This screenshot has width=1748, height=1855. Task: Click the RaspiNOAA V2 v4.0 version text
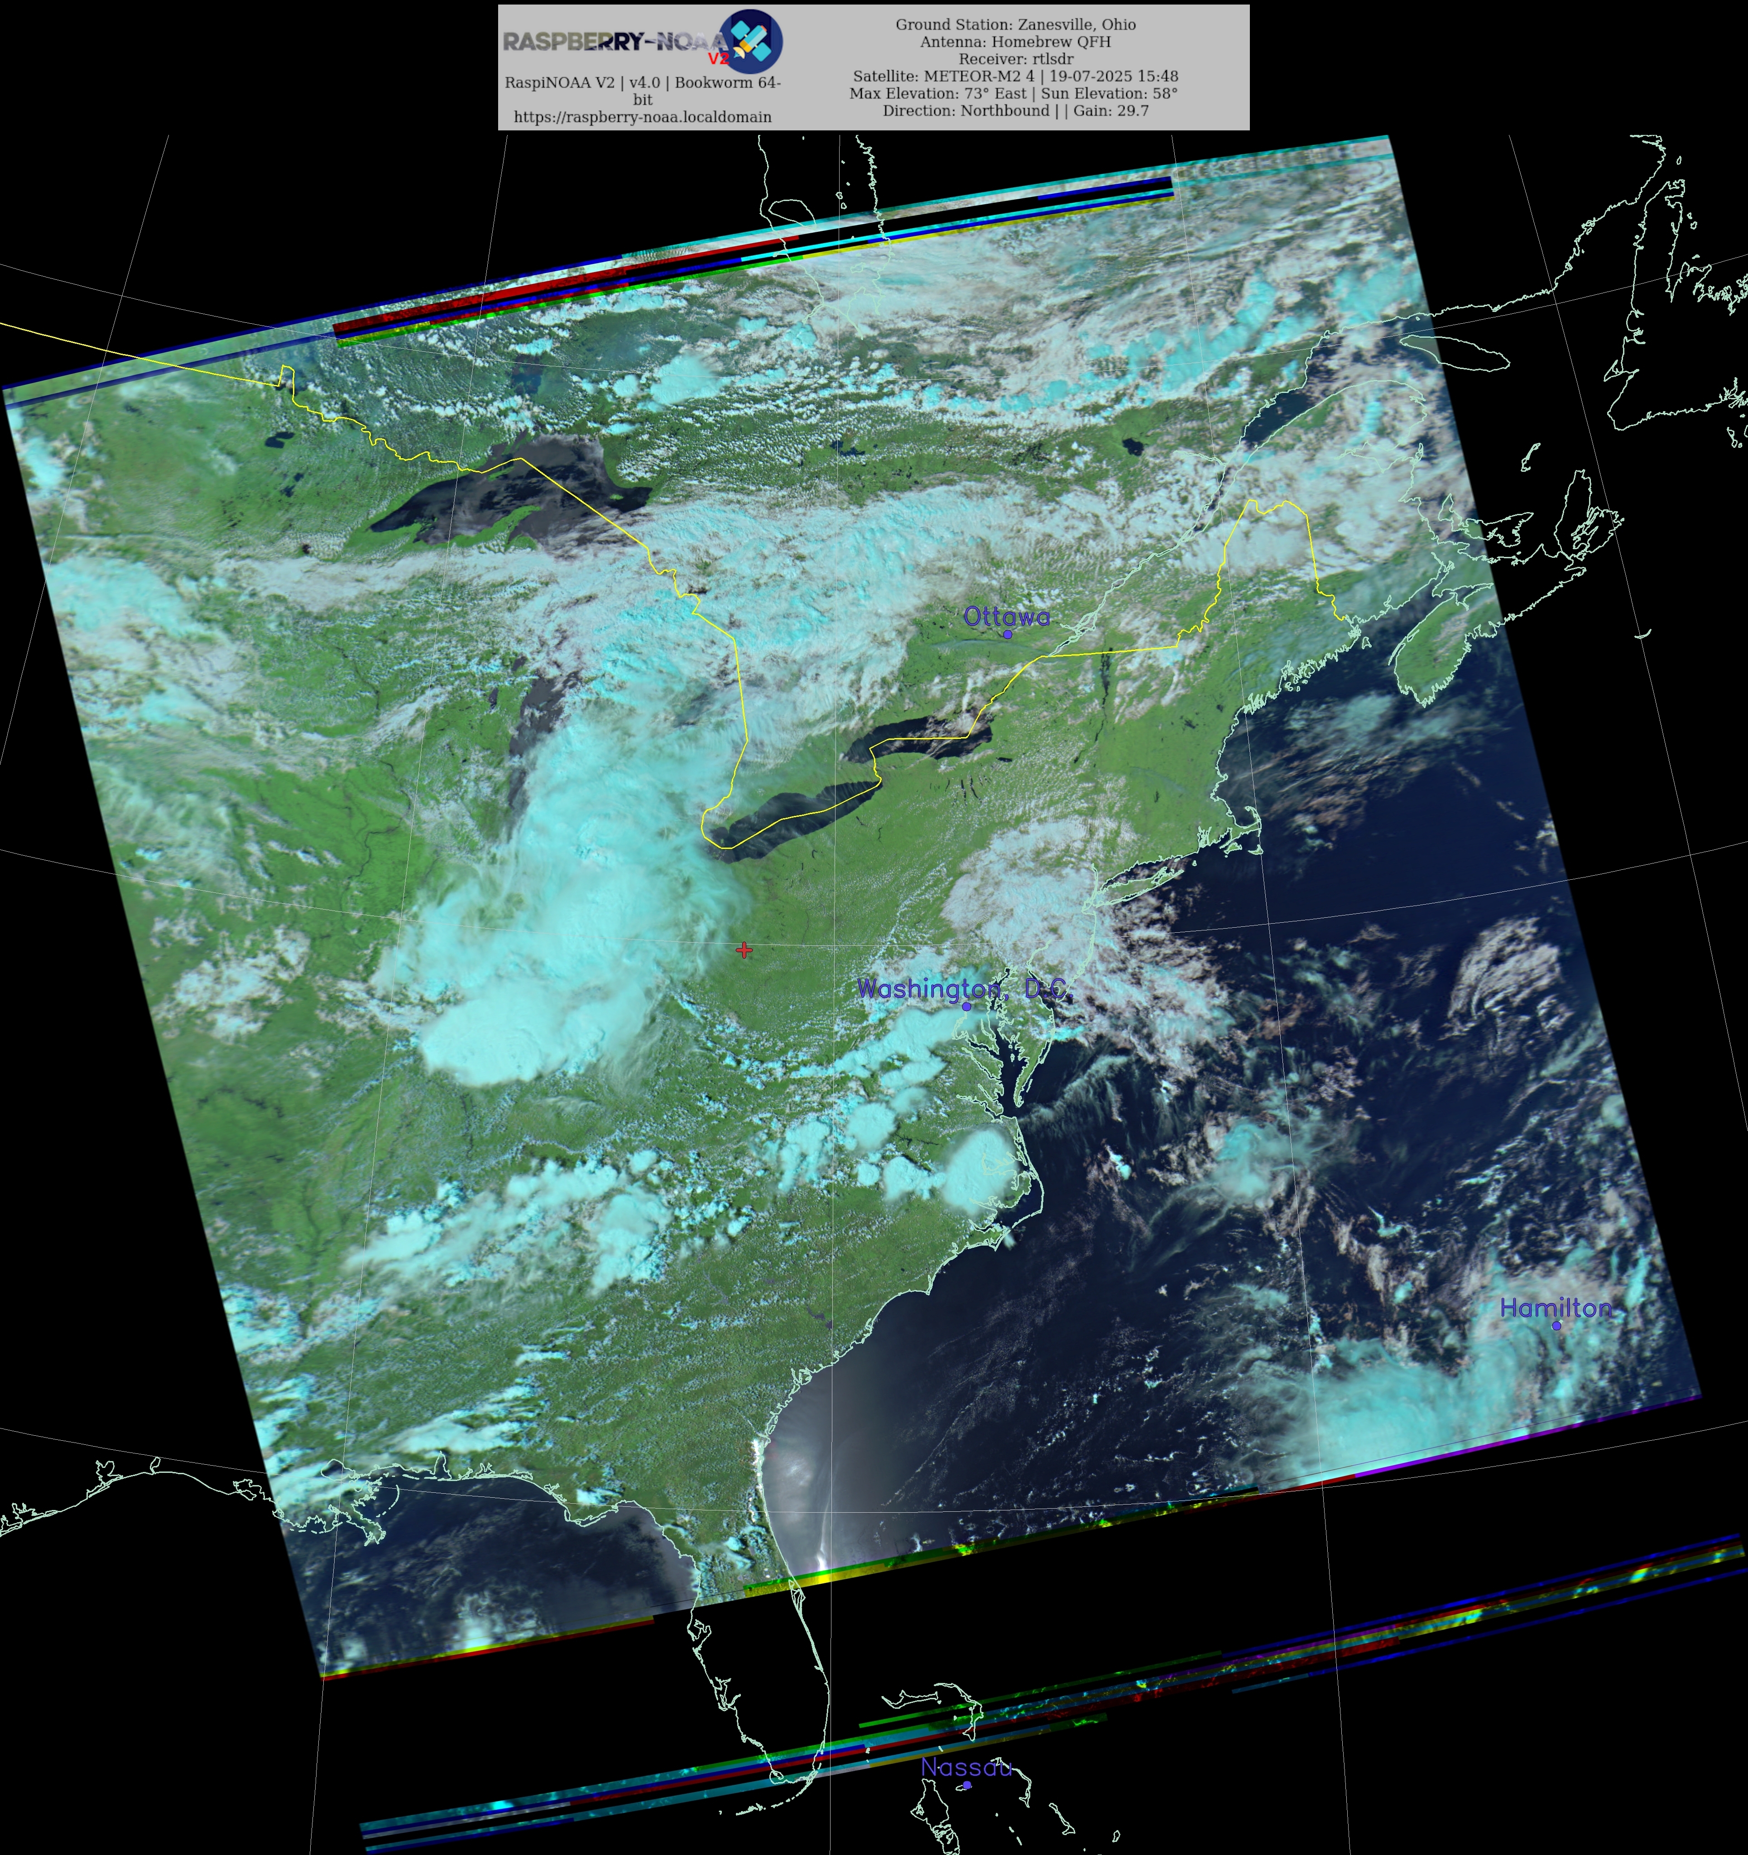coord(642,82)
